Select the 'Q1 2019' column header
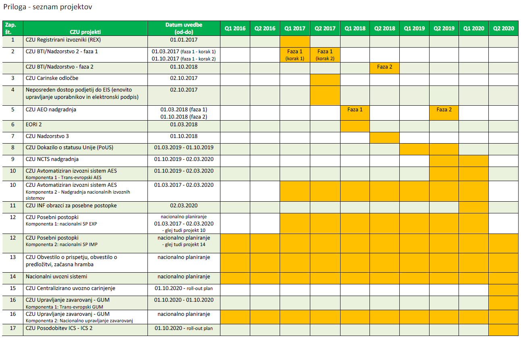521x338 pixels. (414, 28)
